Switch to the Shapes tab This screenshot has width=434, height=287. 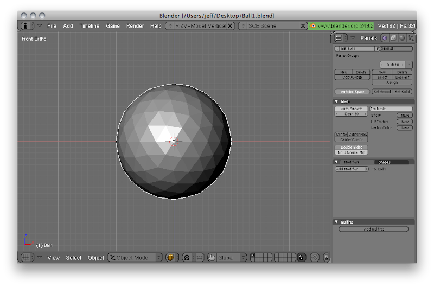click(384, 162)
